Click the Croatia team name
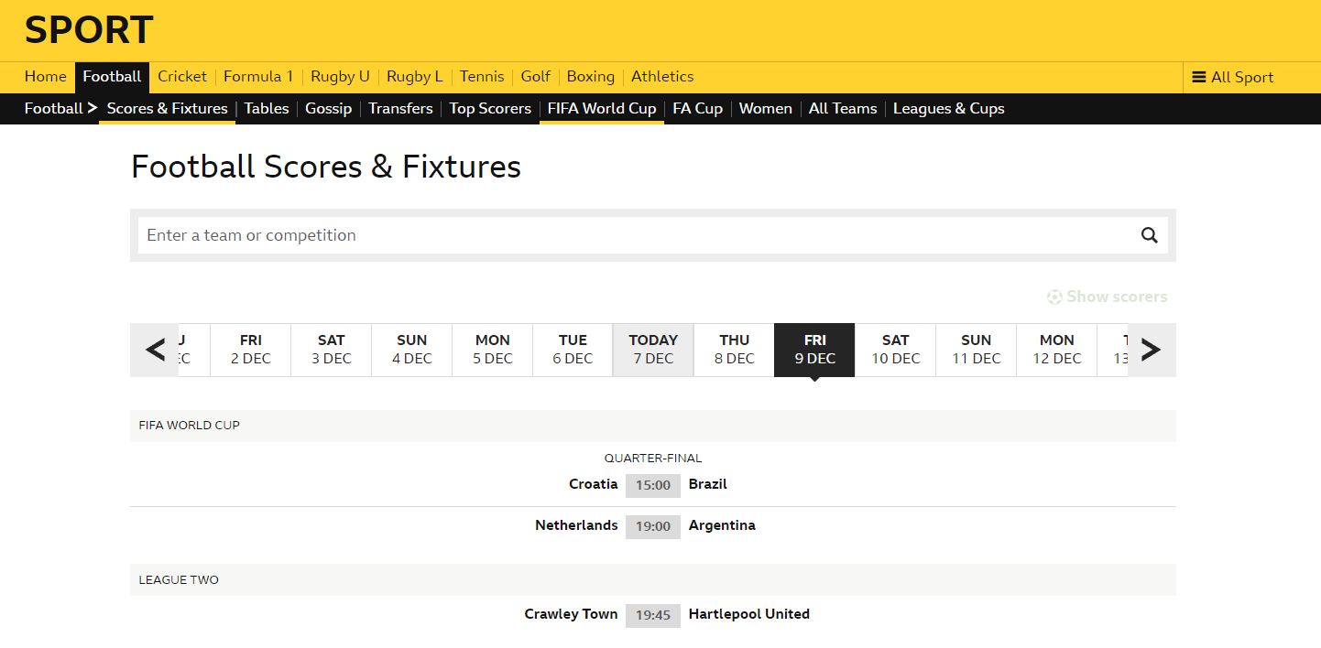Screen dimensions: 1321x648 point(594,484)
